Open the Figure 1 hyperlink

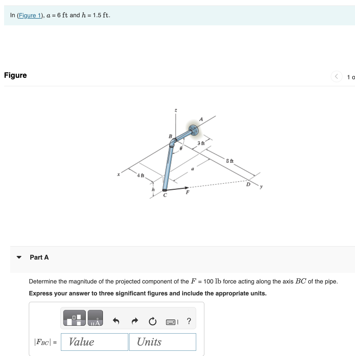(30, 15)
